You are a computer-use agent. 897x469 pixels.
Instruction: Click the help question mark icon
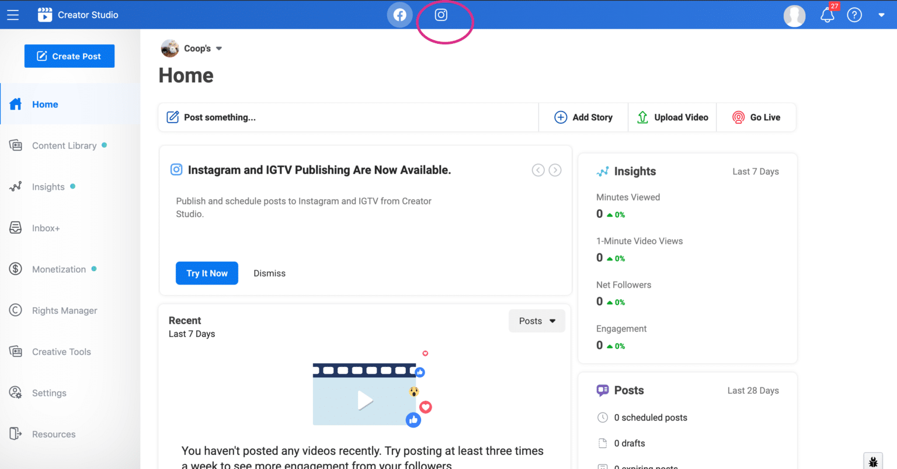pyautogui.click(x=854, y=15)
